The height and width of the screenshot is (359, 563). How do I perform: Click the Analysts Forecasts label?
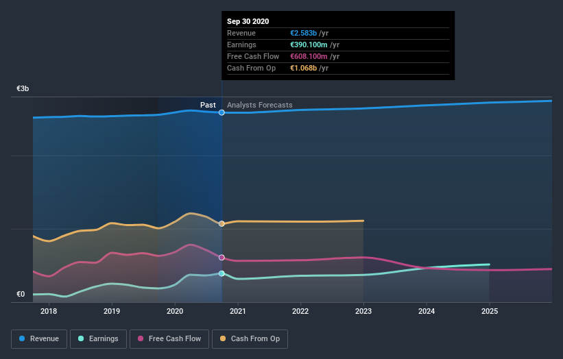point(260,105)
